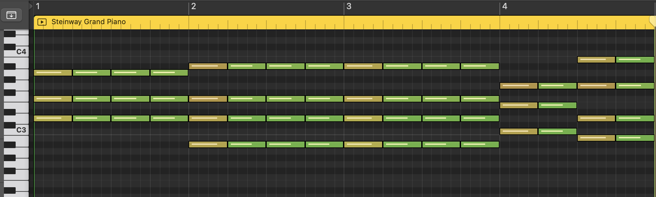Select the B3 note on bar 4 beat 4
The width and height of the screenshot is (656, 197).
click(635, 60)
